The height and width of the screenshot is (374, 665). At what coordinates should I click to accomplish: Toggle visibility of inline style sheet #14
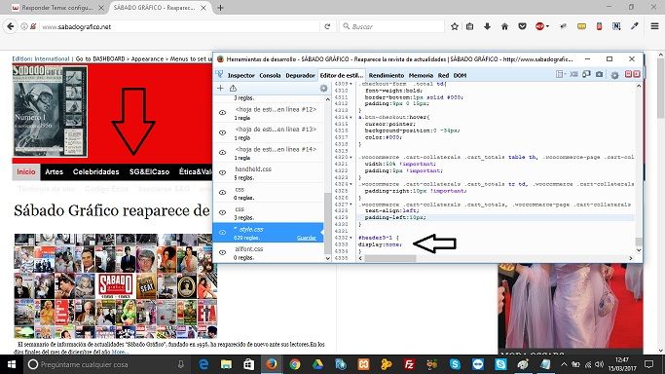pos(222,153)
